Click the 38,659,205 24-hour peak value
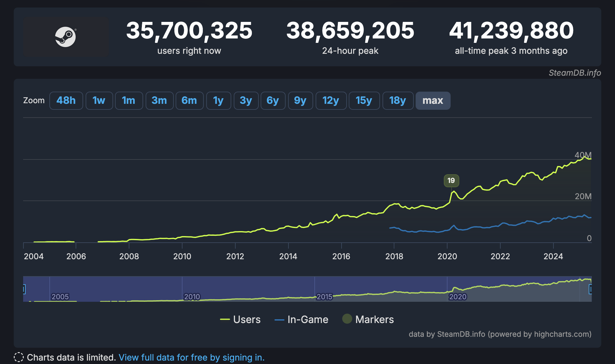 point(350,30)
